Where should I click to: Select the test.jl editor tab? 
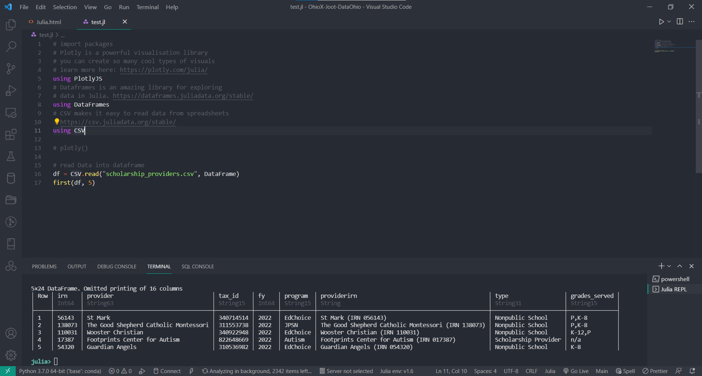[98, 22]
